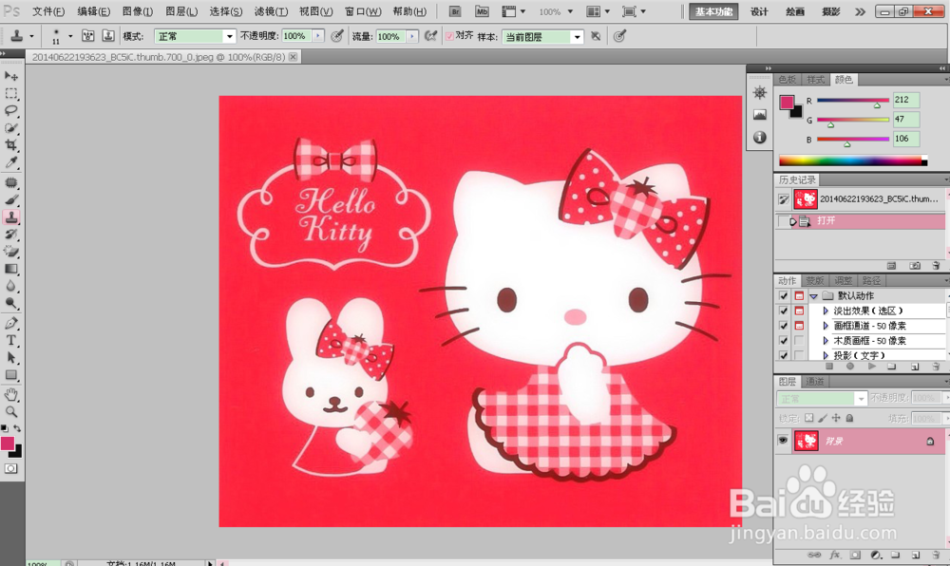The image size is (950, 566).
Task: Set history brush source for snapshot
Action: coord(784,198)
